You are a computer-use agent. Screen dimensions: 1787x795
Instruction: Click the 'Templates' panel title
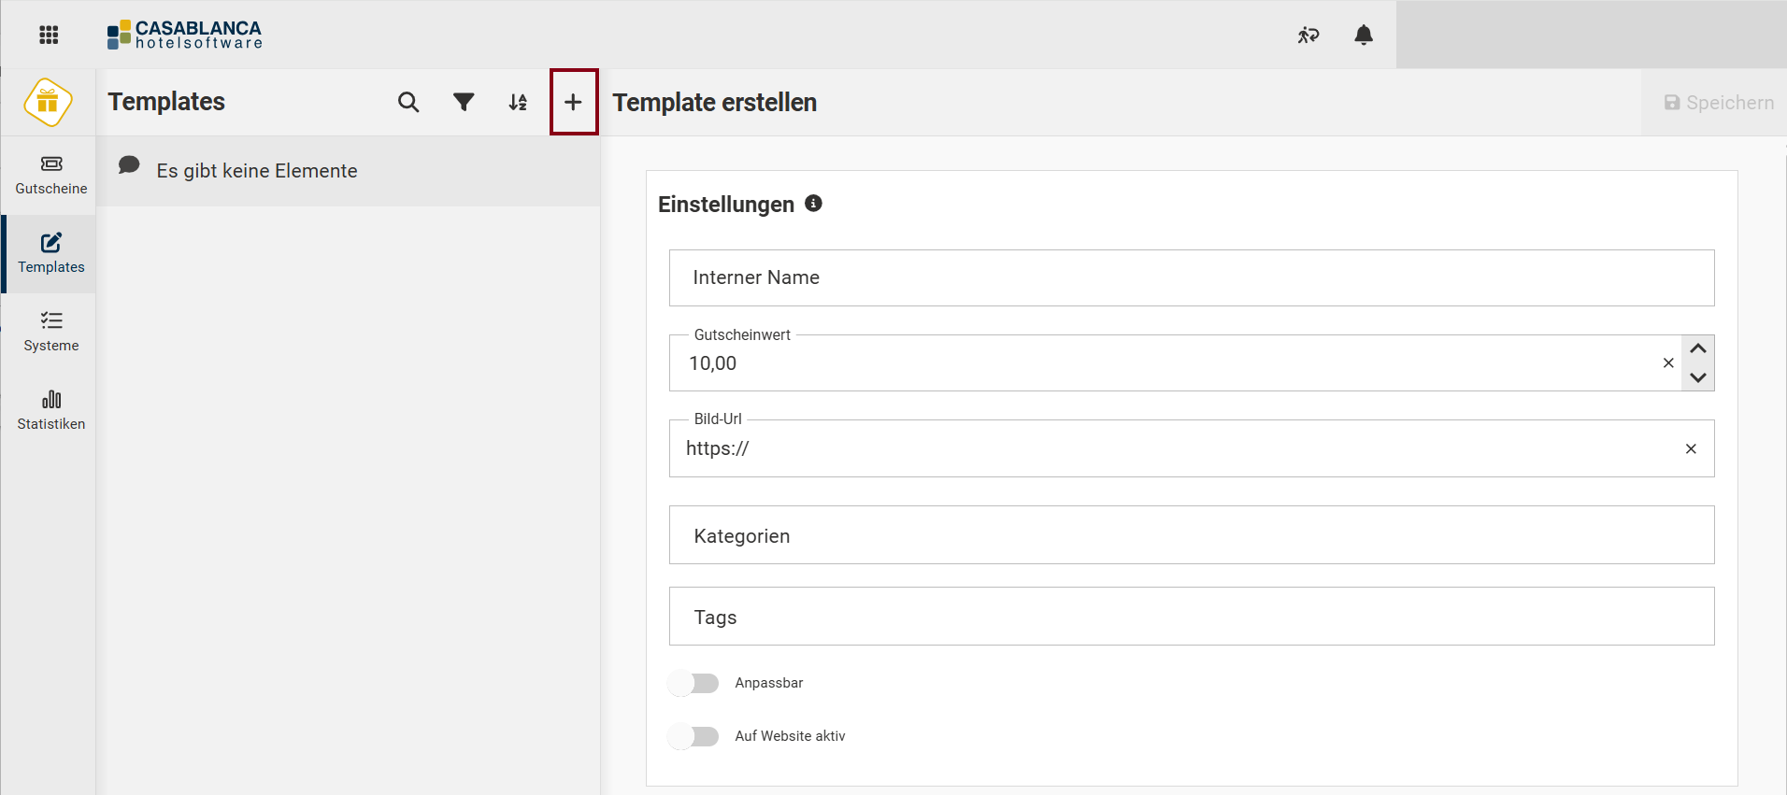click(166, 102)
